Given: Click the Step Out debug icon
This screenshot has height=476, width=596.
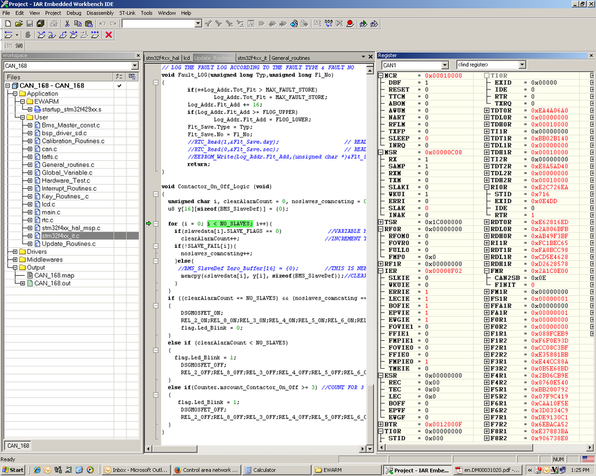Looking at the screenshot, I should pyautogui.click(x=63, y=35).
